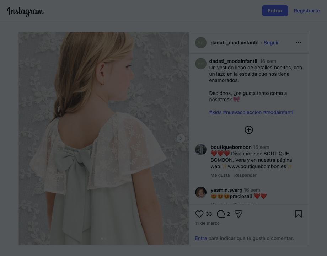Image resolution: width=327 pixels, height=256 pixels.
Task: View boutiquebombon profile picture
Action: point(200,150)
